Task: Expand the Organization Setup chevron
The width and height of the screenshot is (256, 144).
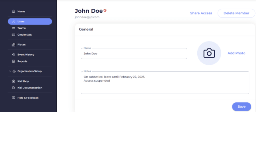Action: click(x=10, y=71)
